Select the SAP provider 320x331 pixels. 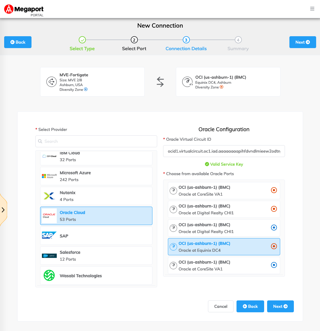(96, 236)
